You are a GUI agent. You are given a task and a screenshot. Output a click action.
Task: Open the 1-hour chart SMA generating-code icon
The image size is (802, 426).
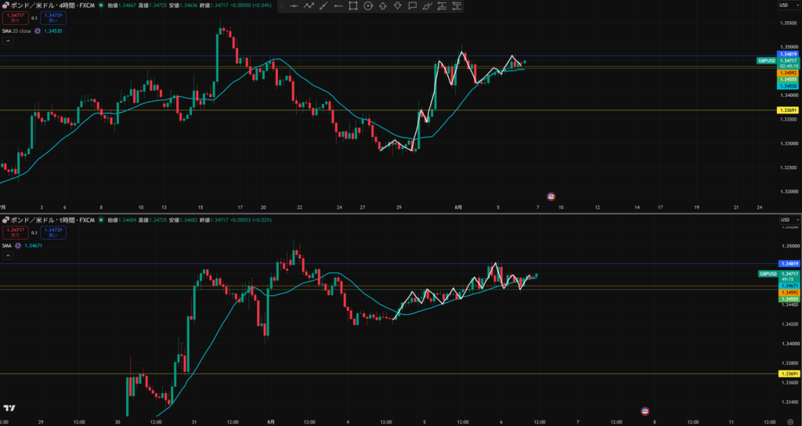(18, 245)
